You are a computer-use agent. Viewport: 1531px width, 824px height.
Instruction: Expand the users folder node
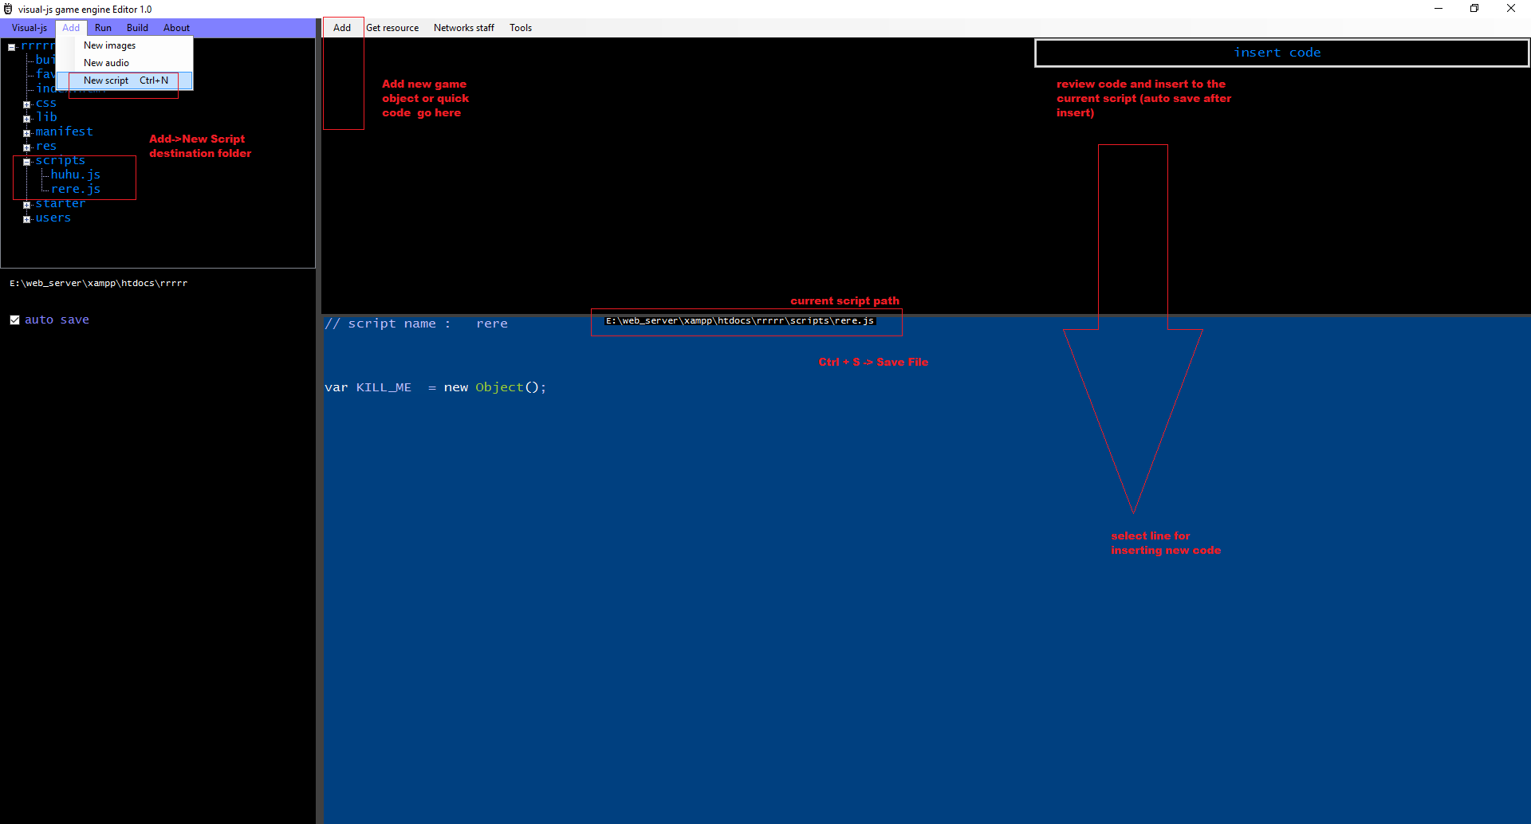coord(27,219)
